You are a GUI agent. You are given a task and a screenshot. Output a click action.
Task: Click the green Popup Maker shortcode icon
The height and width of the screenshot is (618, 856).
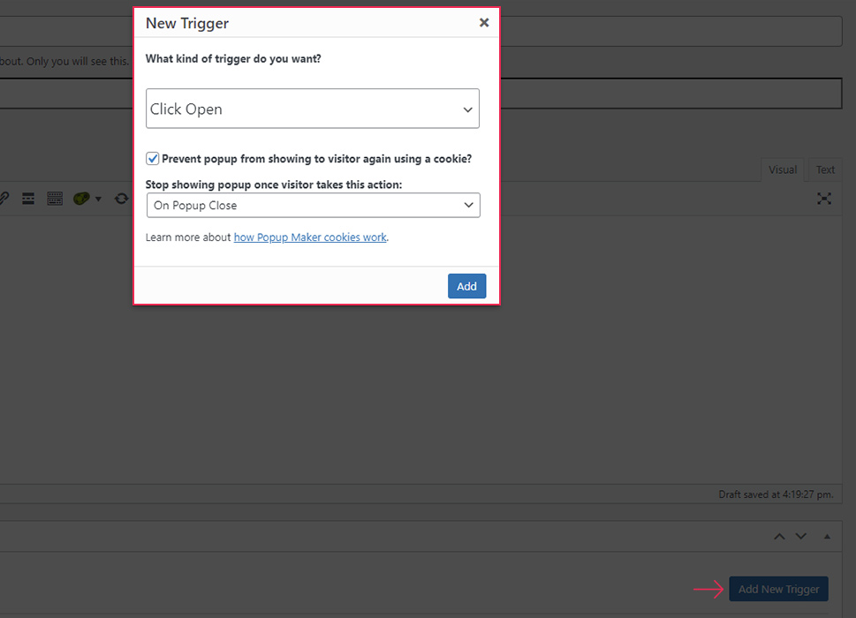click(x=81, y=199)
